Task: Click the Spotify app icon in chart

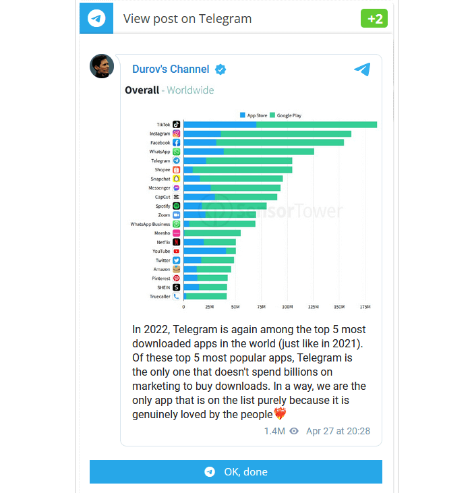Action: coord(177,206)
